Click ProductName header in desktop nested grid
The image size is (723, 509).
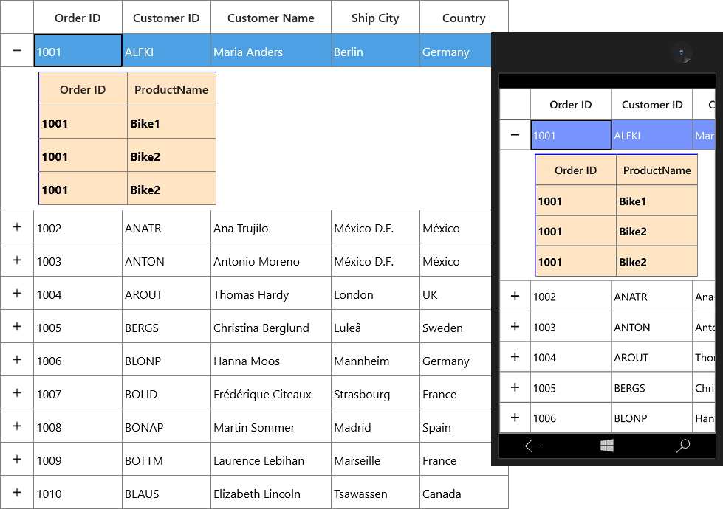coord(171,89)
